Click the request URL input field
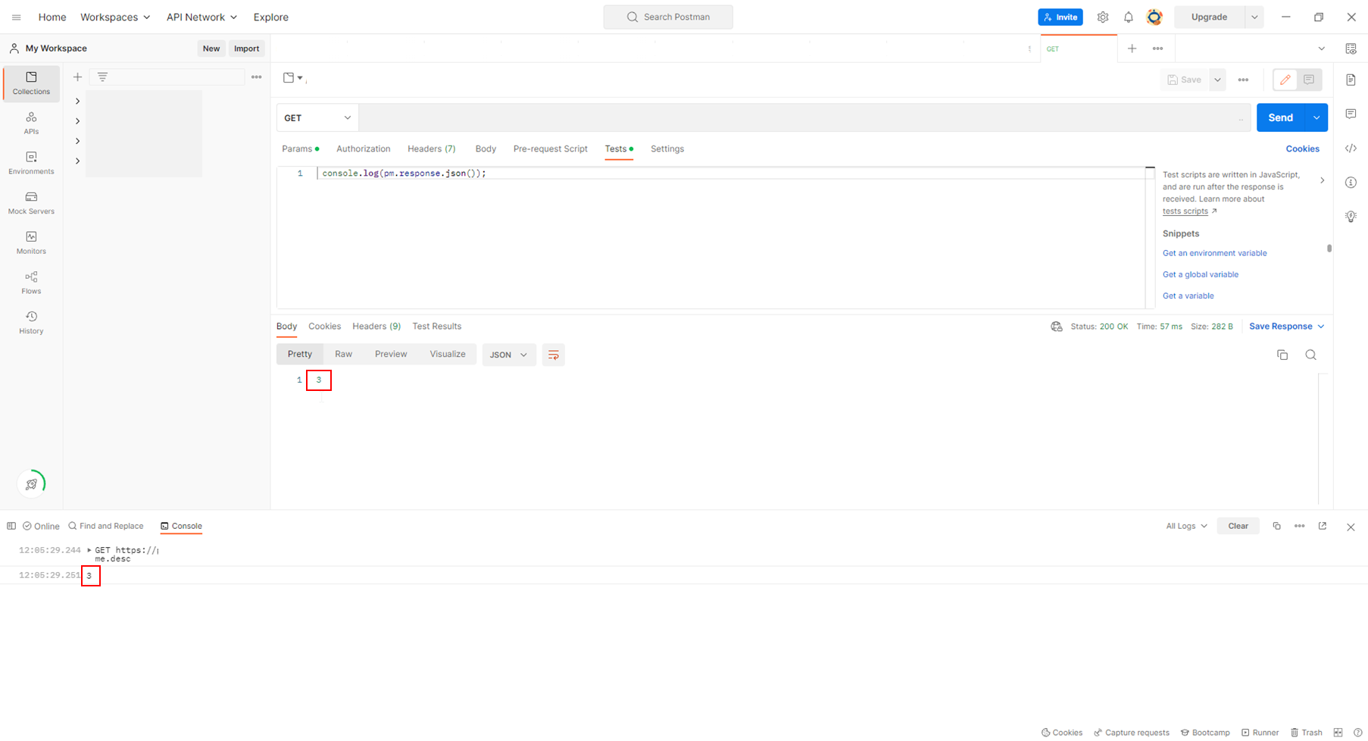Image resolution: width=1368 pixels, height=741 pixels. pyautogui.click(x=804, y=117)
